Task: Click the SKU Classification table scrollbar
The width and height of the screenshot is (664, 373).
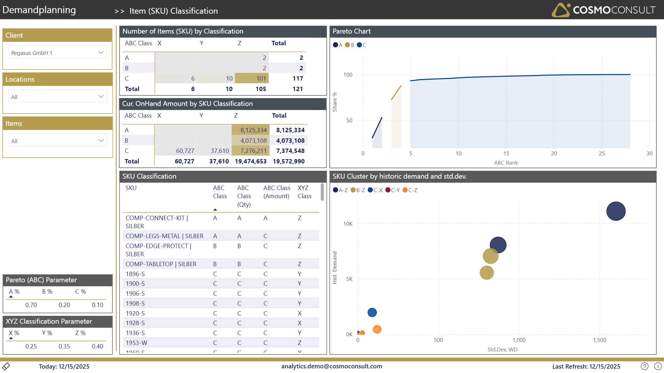Action: coord(322,192)
